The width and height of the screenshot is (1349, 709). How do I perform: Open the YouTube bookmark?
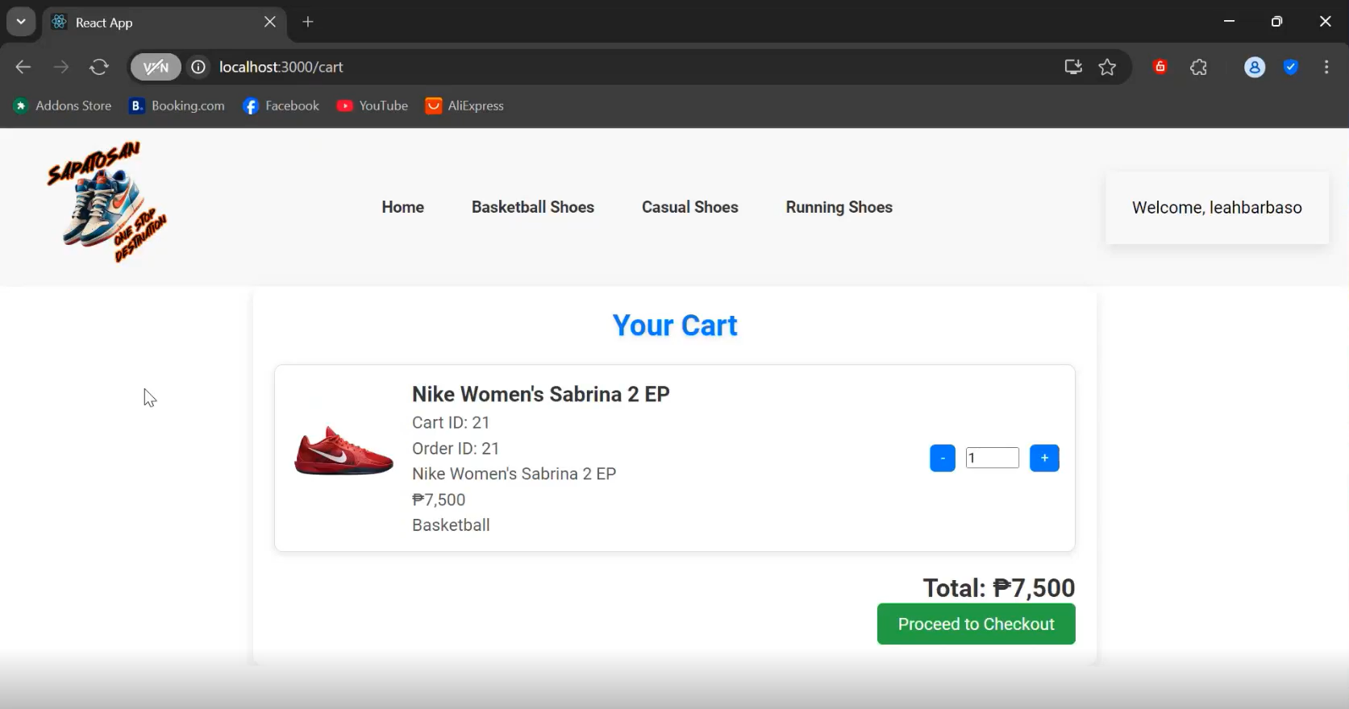coord(373,106)
